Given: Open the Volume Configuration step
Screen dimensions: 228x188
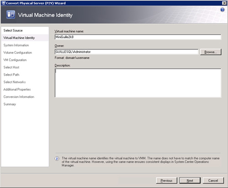Looking at the screenshot, I should pos(18,53).
